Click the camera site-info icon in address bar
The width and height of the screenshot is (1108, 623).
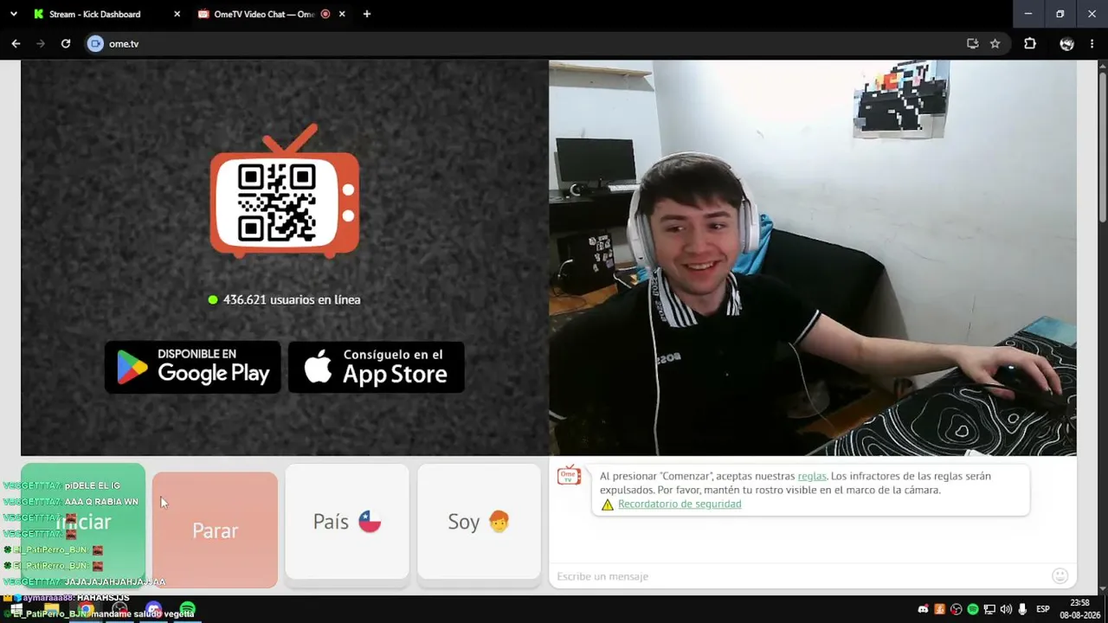pos(96,43)
